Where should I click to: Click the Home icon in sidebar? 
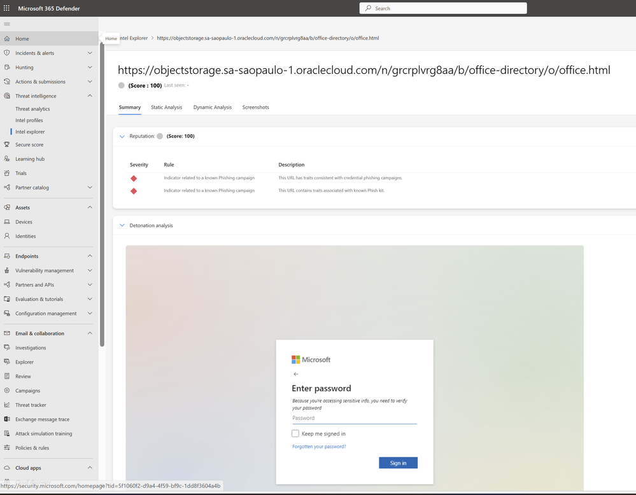click(7, 39)
